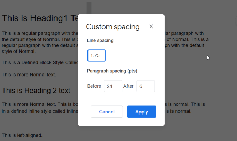
Task: Click the Line spacing input field
Action: click(97, 56)
